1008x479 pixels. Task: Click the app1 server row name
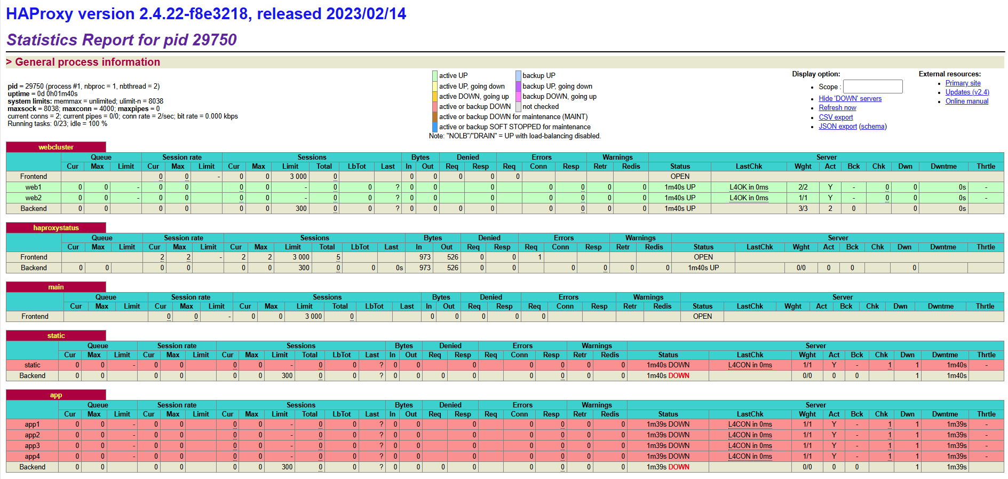click(x=32, y=424)
